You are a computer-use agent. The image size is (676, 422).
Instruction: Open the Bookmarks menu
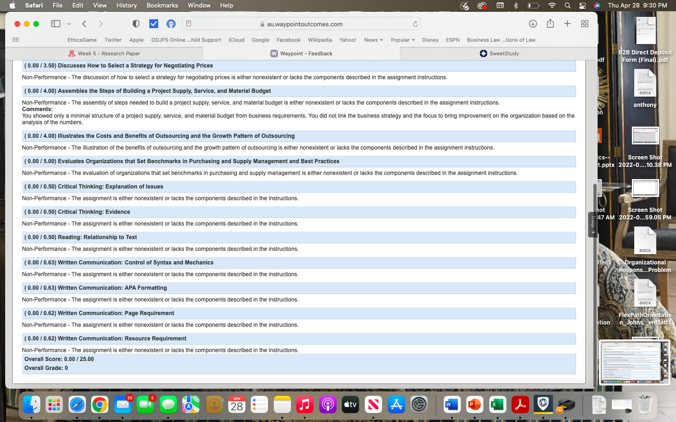coord(162,5)
